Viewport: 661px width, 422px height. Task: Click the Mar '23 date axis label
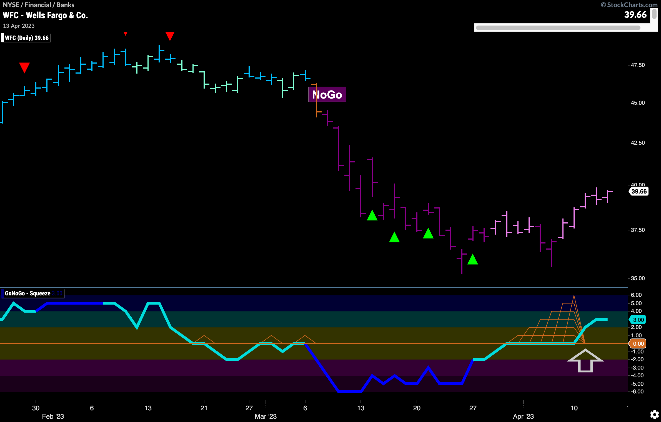coord(266,416)
